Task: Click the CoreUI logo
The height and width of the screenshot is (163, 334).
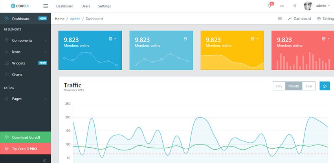Action: click(20, 6)
